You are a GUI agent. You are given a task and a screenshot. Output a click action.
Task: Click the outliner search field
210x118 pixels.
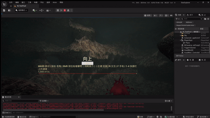click(192, 19)
